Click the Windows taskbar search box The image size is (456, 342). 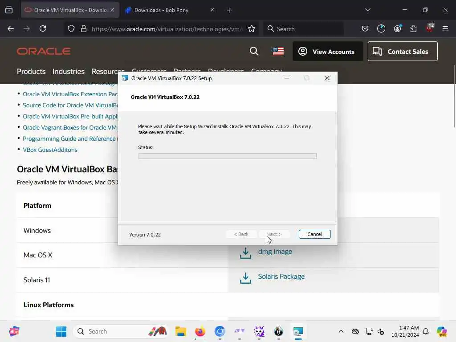point(121,331)
